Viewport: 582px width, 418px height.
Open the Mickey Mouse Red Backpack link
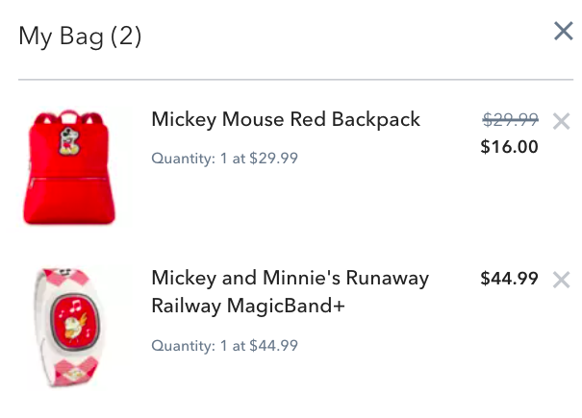pyautogui.click(x=286, y=120)
